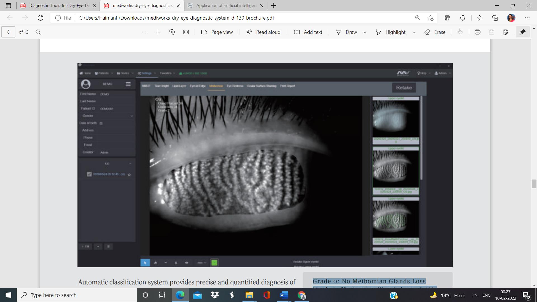Toggle Page view mode
537x302 pixels.
tap(217, 32)
